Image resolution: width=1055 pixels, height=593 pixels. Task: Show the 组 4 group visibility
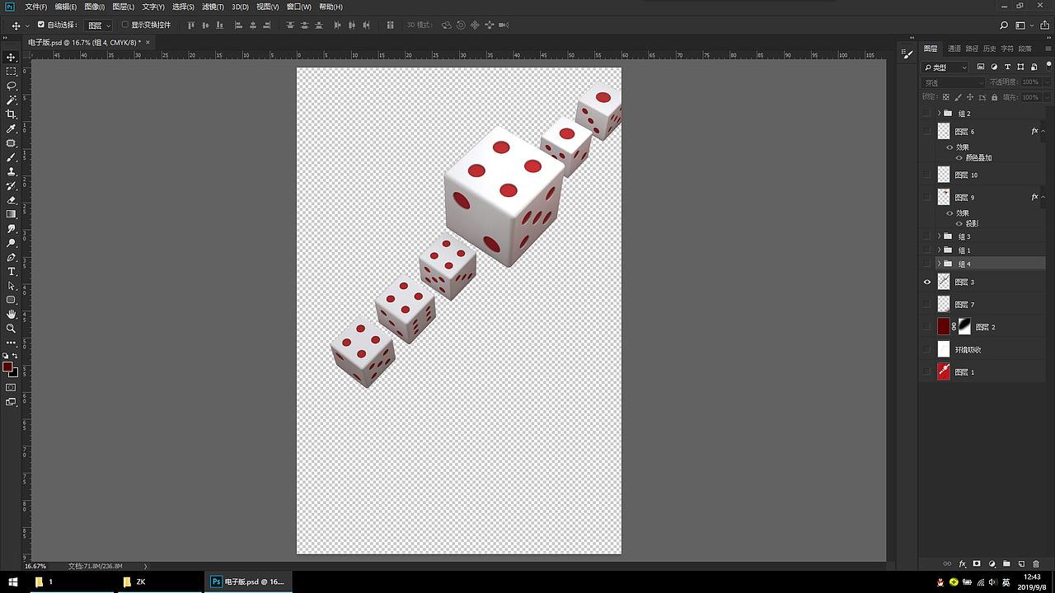(x=927, y=264)
